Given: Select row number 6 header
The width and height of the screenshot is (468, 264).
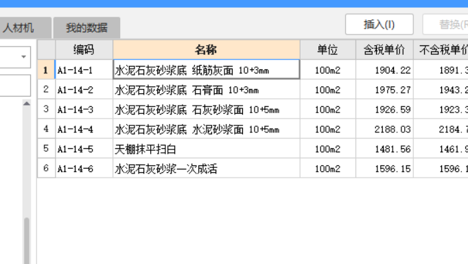Looking at the screenshot, I should point(46,168).
